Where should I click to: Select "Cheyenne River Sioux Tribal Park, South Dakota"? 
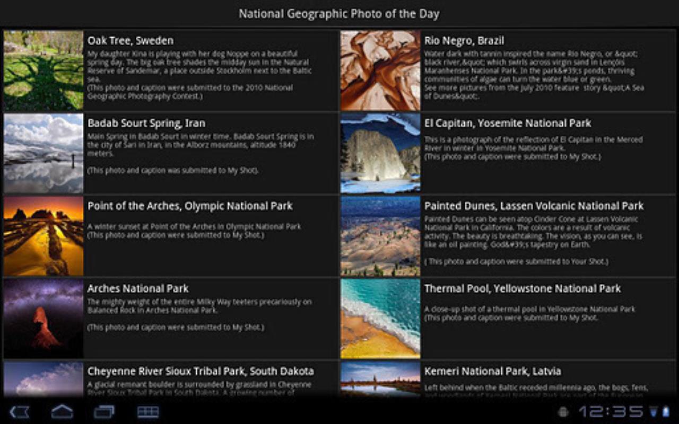coord(201,371)
